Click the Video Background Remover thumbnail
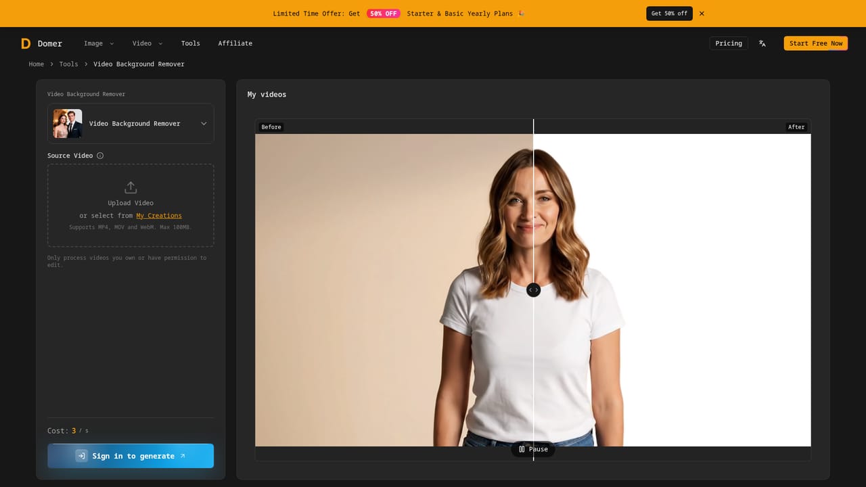Image resolution: width=866 pixels, height=487 pixels. point(68,124)
